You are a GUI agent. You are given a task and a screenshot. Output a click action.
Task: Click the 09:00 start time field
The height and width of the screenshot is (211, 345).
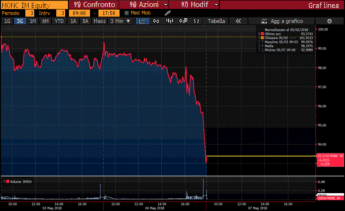(79, 13)
